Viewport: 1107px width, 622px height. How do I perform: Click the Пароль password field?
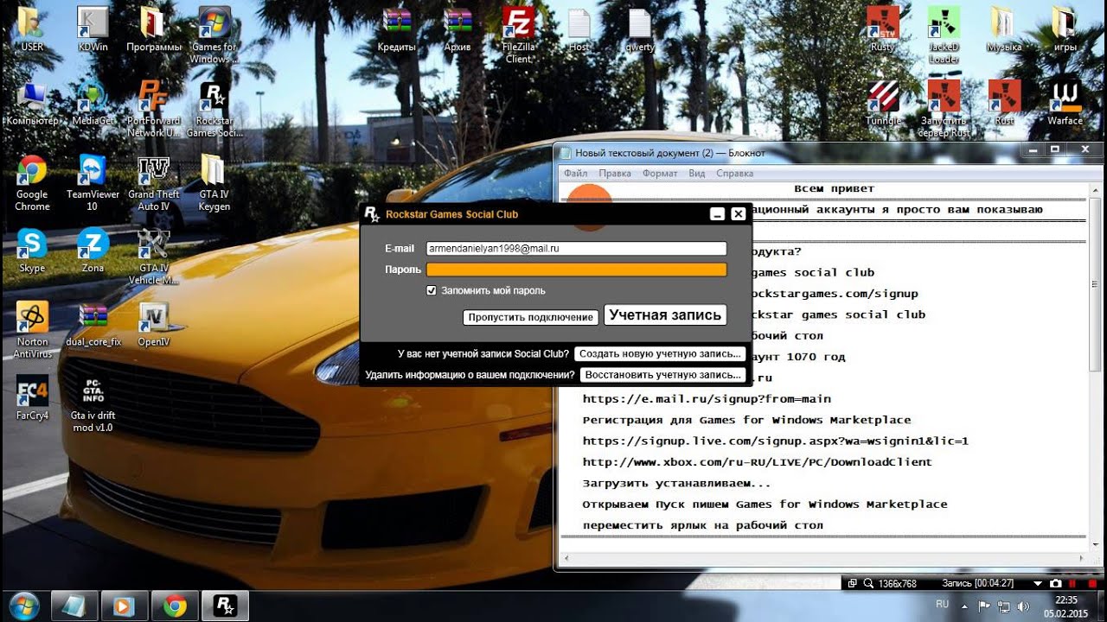(x=576, y=270)
